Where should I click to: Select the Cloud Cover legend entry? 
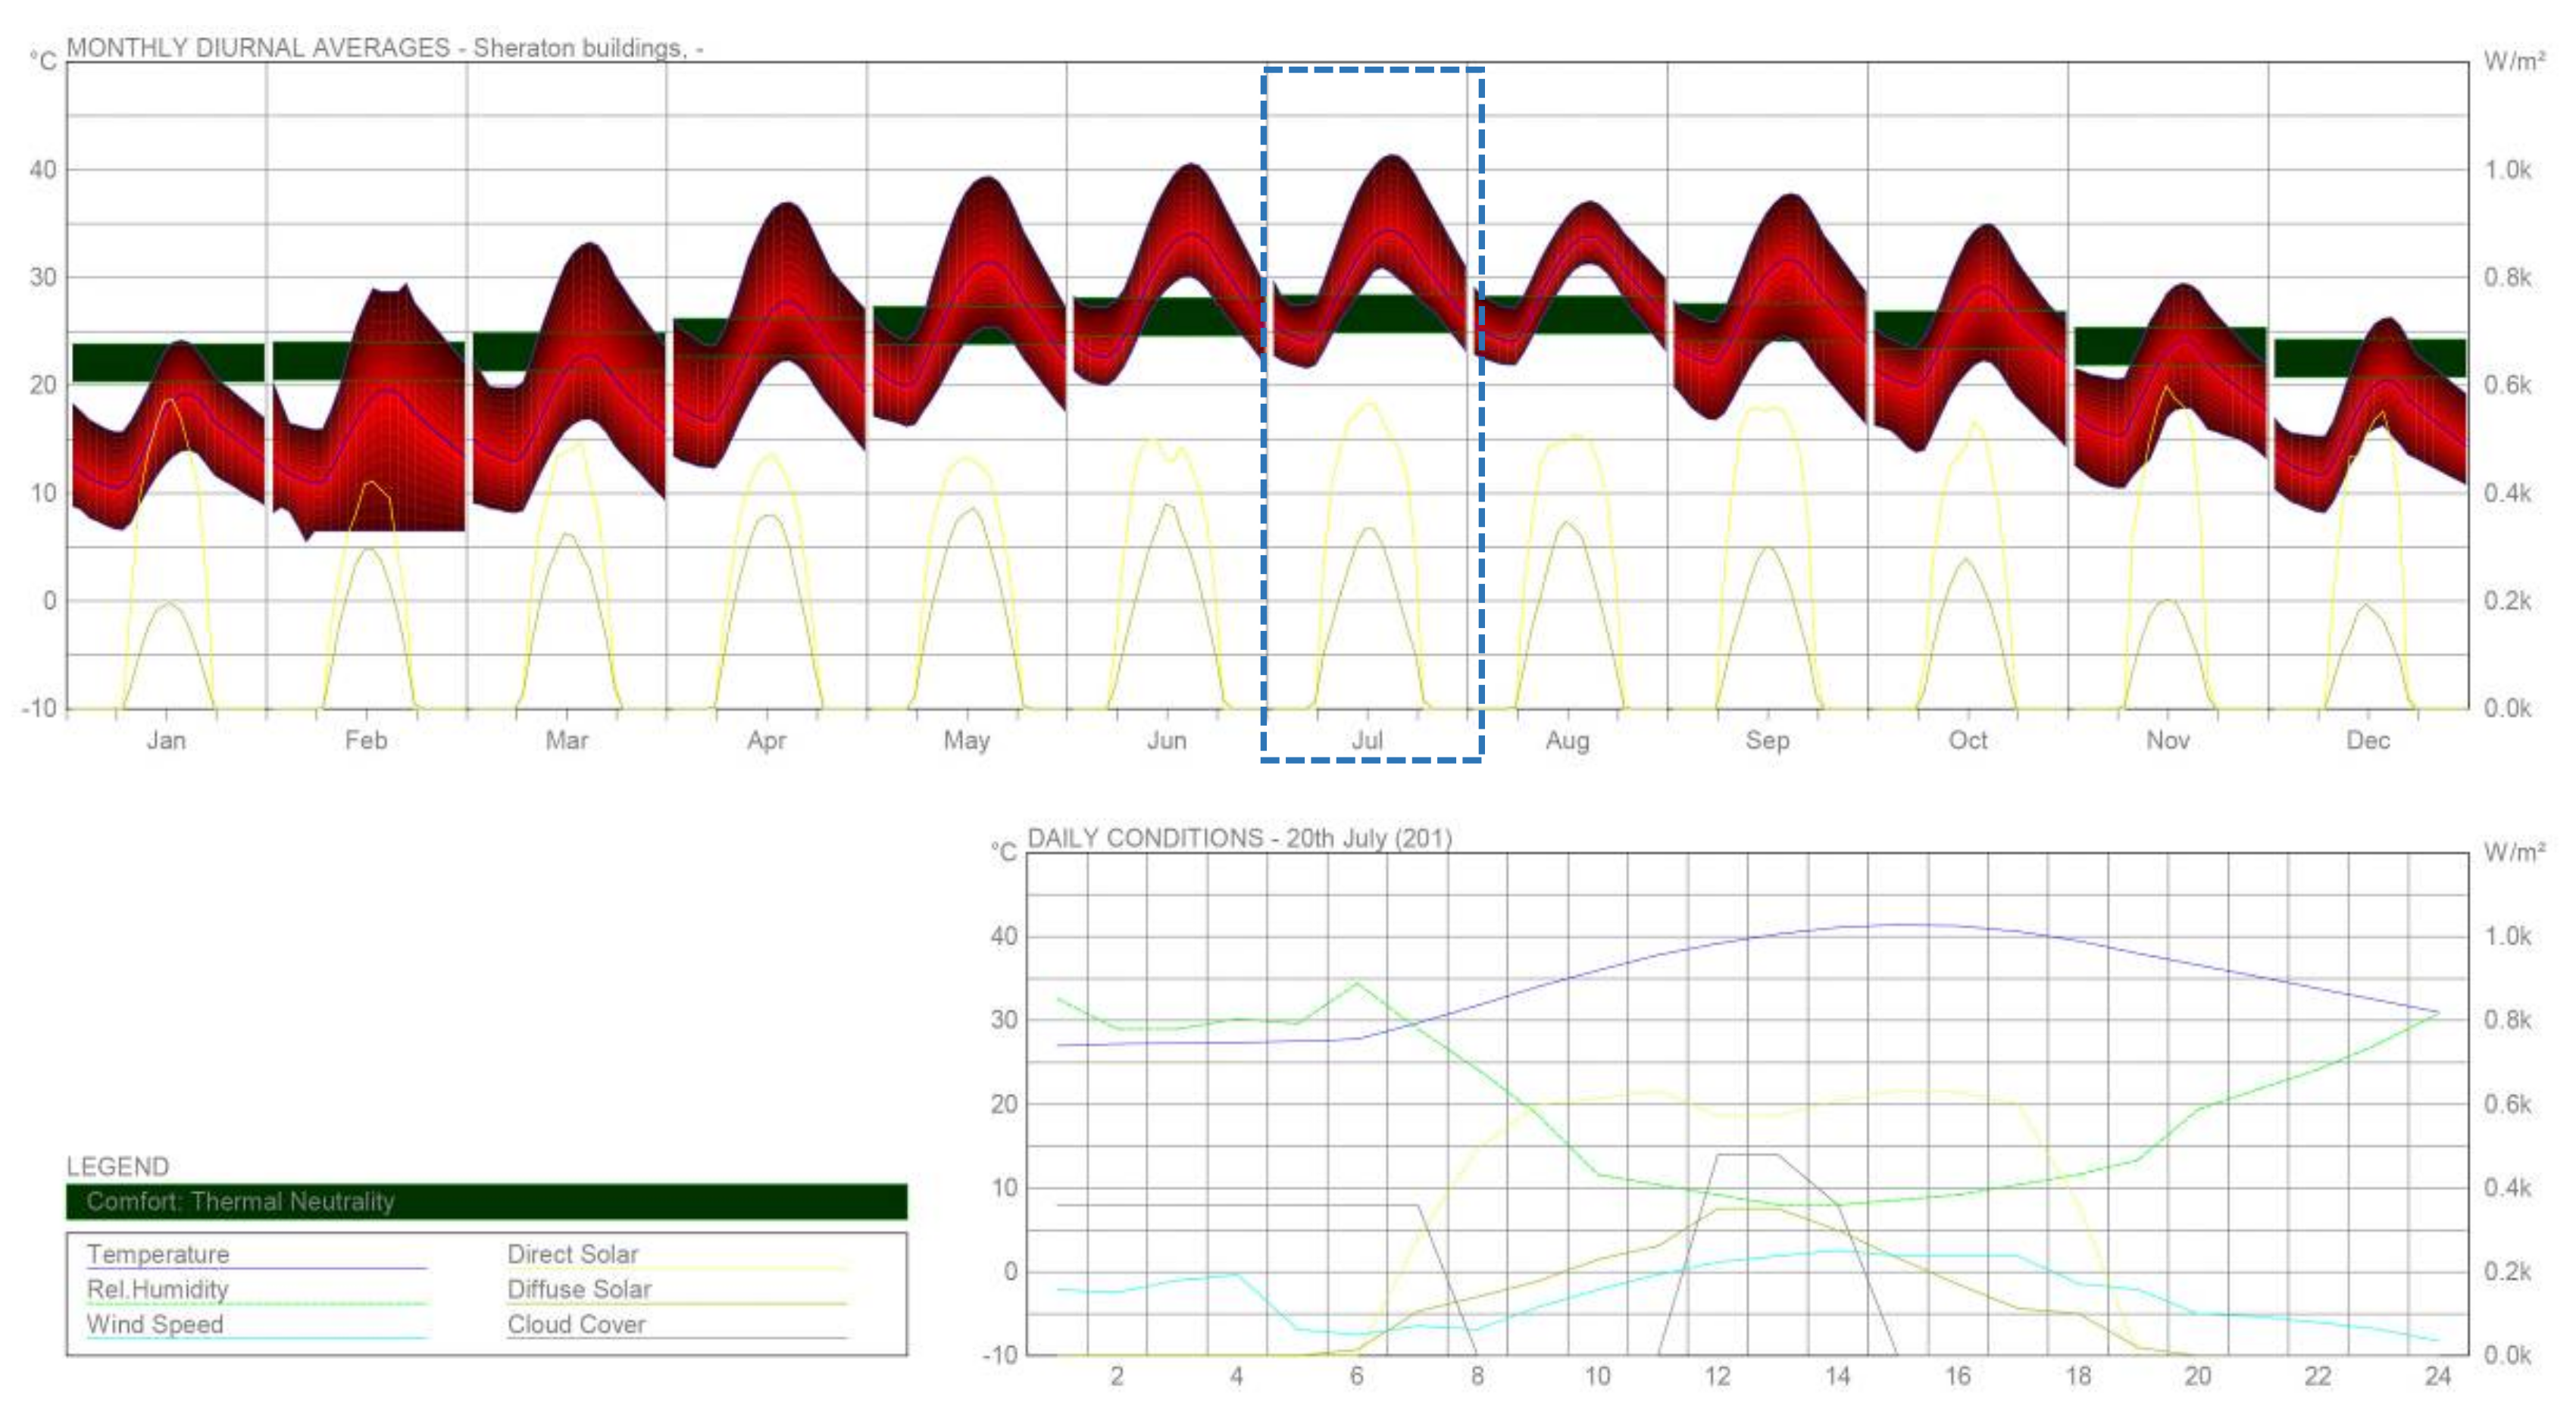coord(576,1324)
